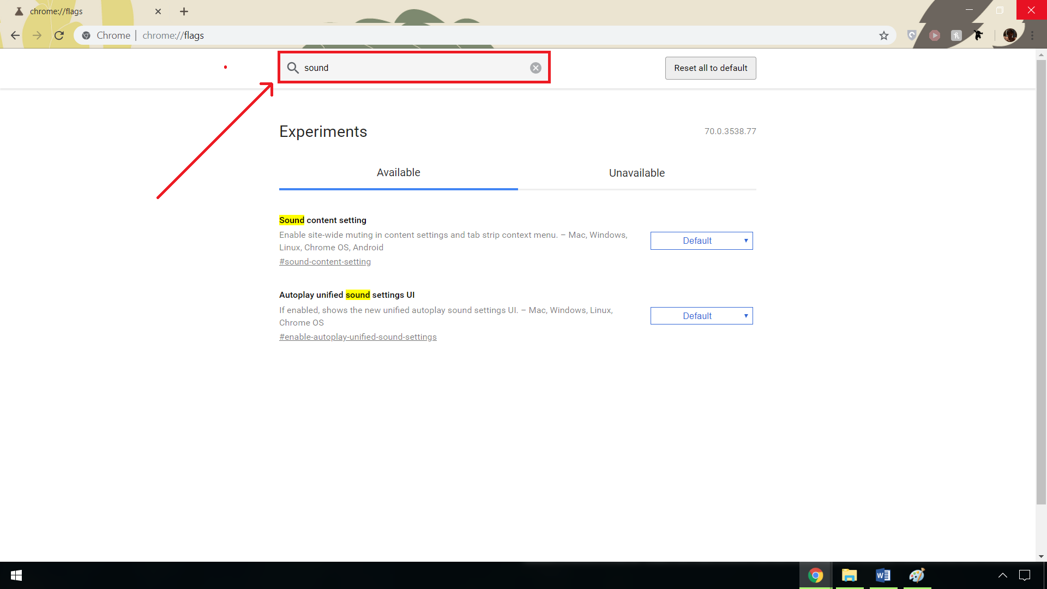Click the Reset all to default button
The height and width of the screenshot is (589, 1047).
tap(710, 68)
